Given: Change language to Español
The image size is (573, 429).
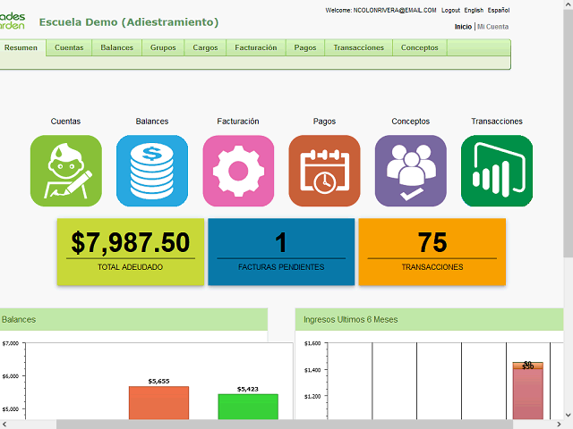Looking at the screenshot, I should coord(499,10).
